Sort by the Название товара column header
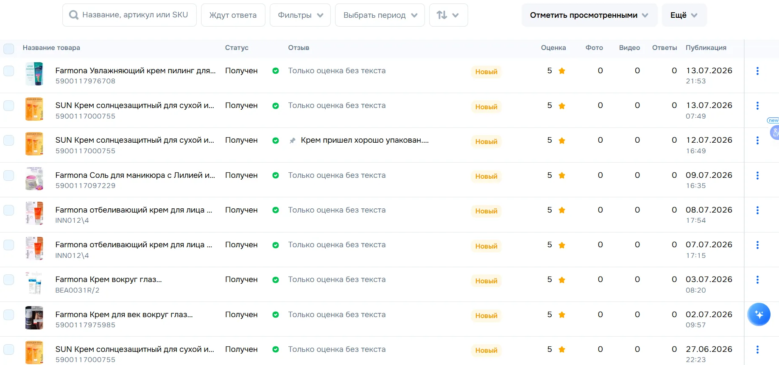This screenshot has width=779, height=365. (x=51, y=48)
